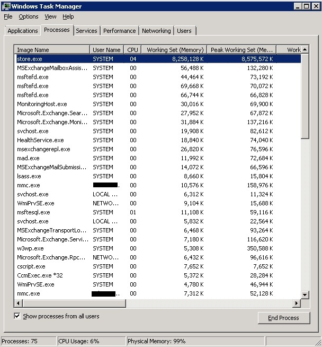Go to the Networking tab

click(x=156, y=31)
